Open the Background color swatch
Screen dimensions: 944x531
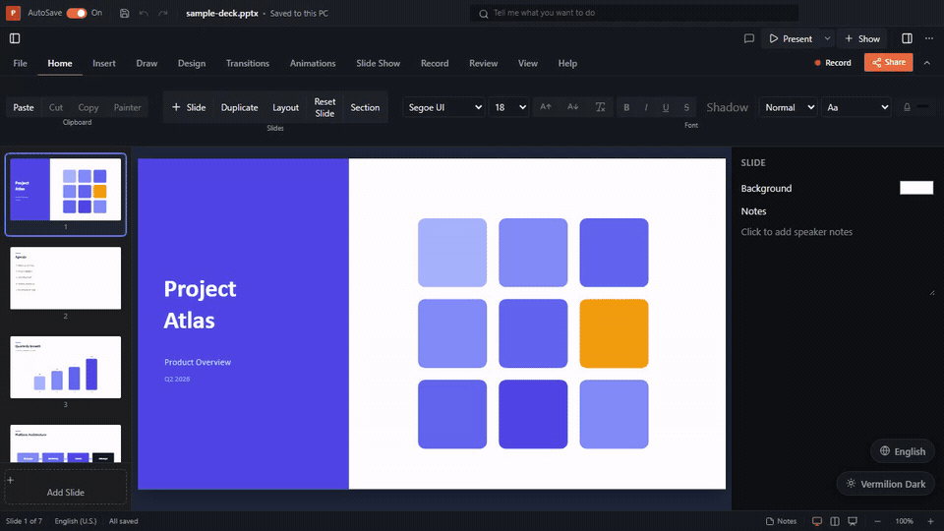coord(916,188)
